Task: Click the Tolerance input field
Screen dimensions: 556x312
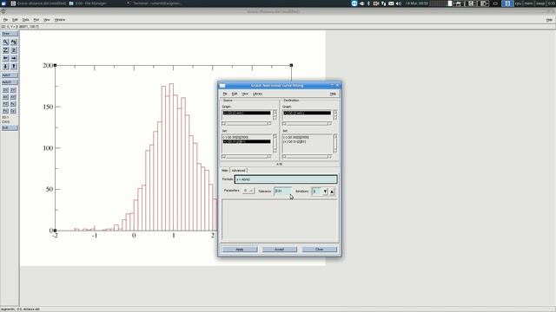Action: point(282,191)
